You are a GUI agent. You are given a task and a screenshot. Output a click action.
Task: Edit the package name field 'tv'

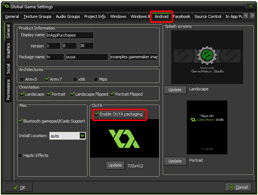(x=55, y=57)
